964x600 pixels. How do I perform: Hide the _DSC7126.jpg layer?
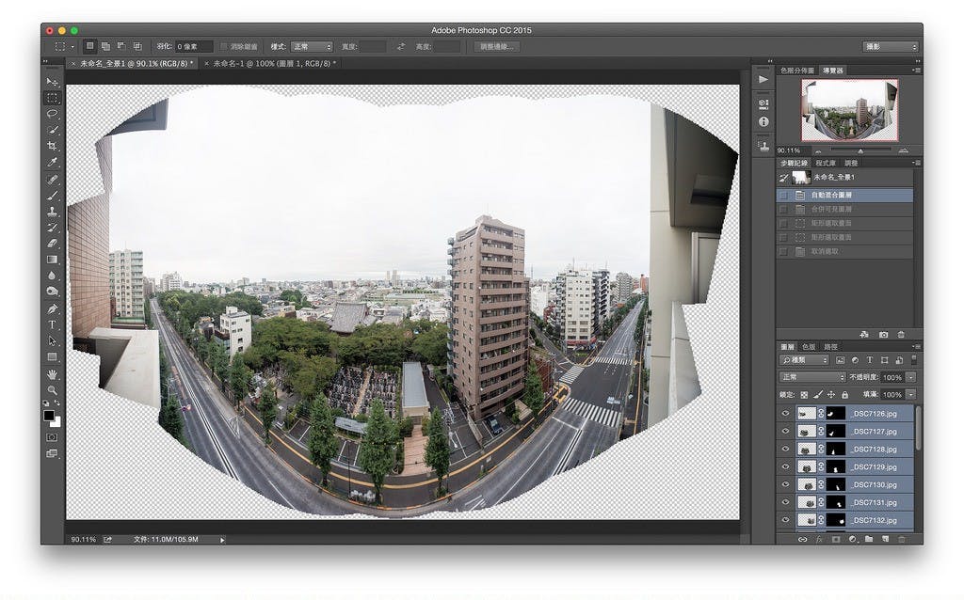coord(785,413)
